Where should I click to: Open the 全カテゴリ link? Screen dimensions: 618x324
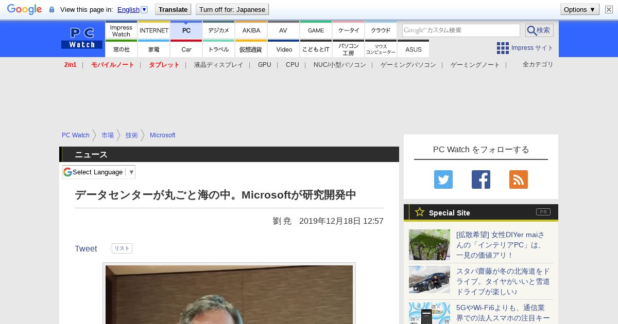coord(538,64)
